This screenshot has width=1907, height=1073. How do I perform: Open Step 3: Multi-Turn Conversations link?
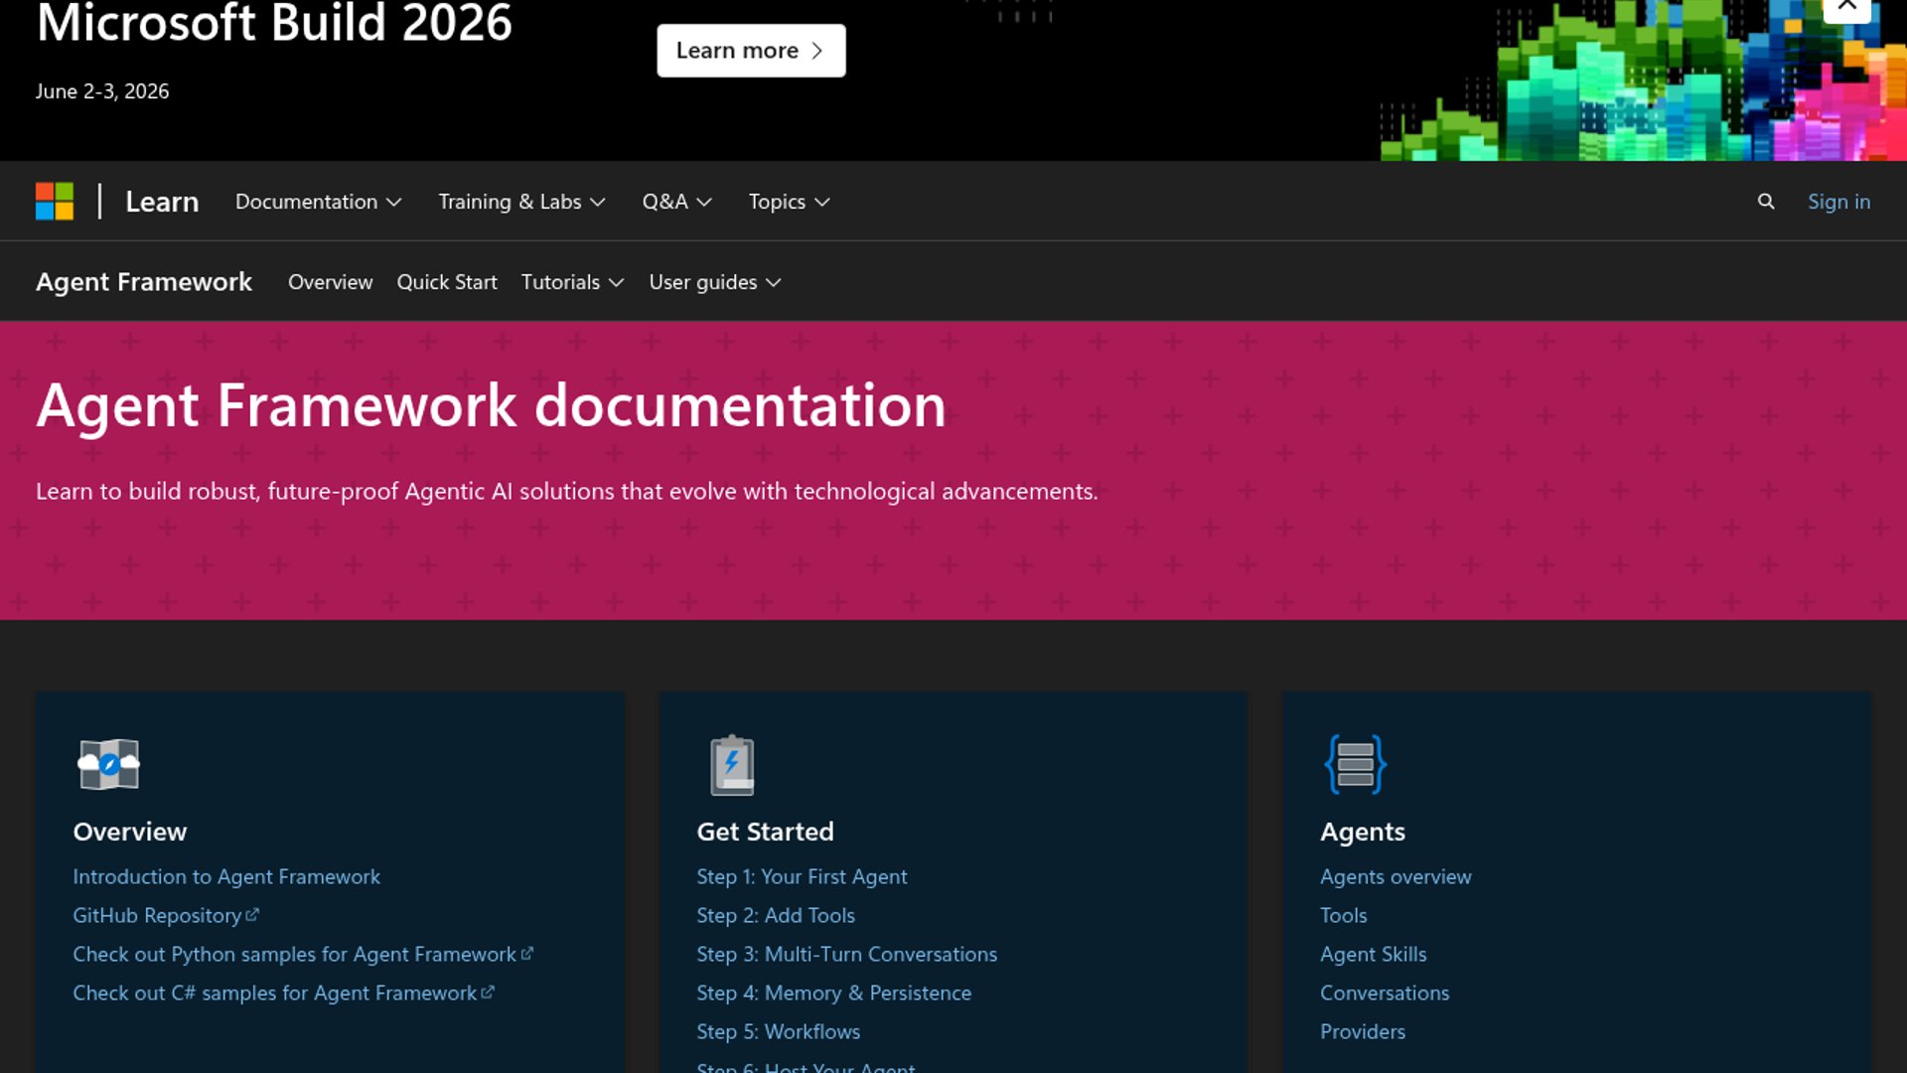tap(846, 954)
